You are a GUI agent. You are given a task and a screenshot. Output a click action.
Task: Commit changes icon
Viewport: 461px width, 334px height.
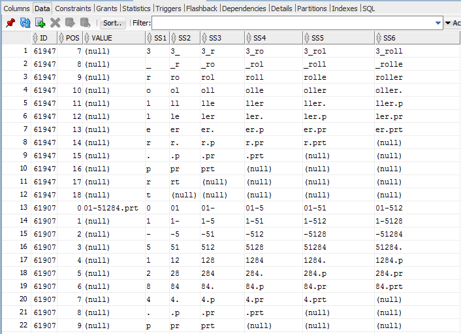pyautogui.click(x=70, y=23)
